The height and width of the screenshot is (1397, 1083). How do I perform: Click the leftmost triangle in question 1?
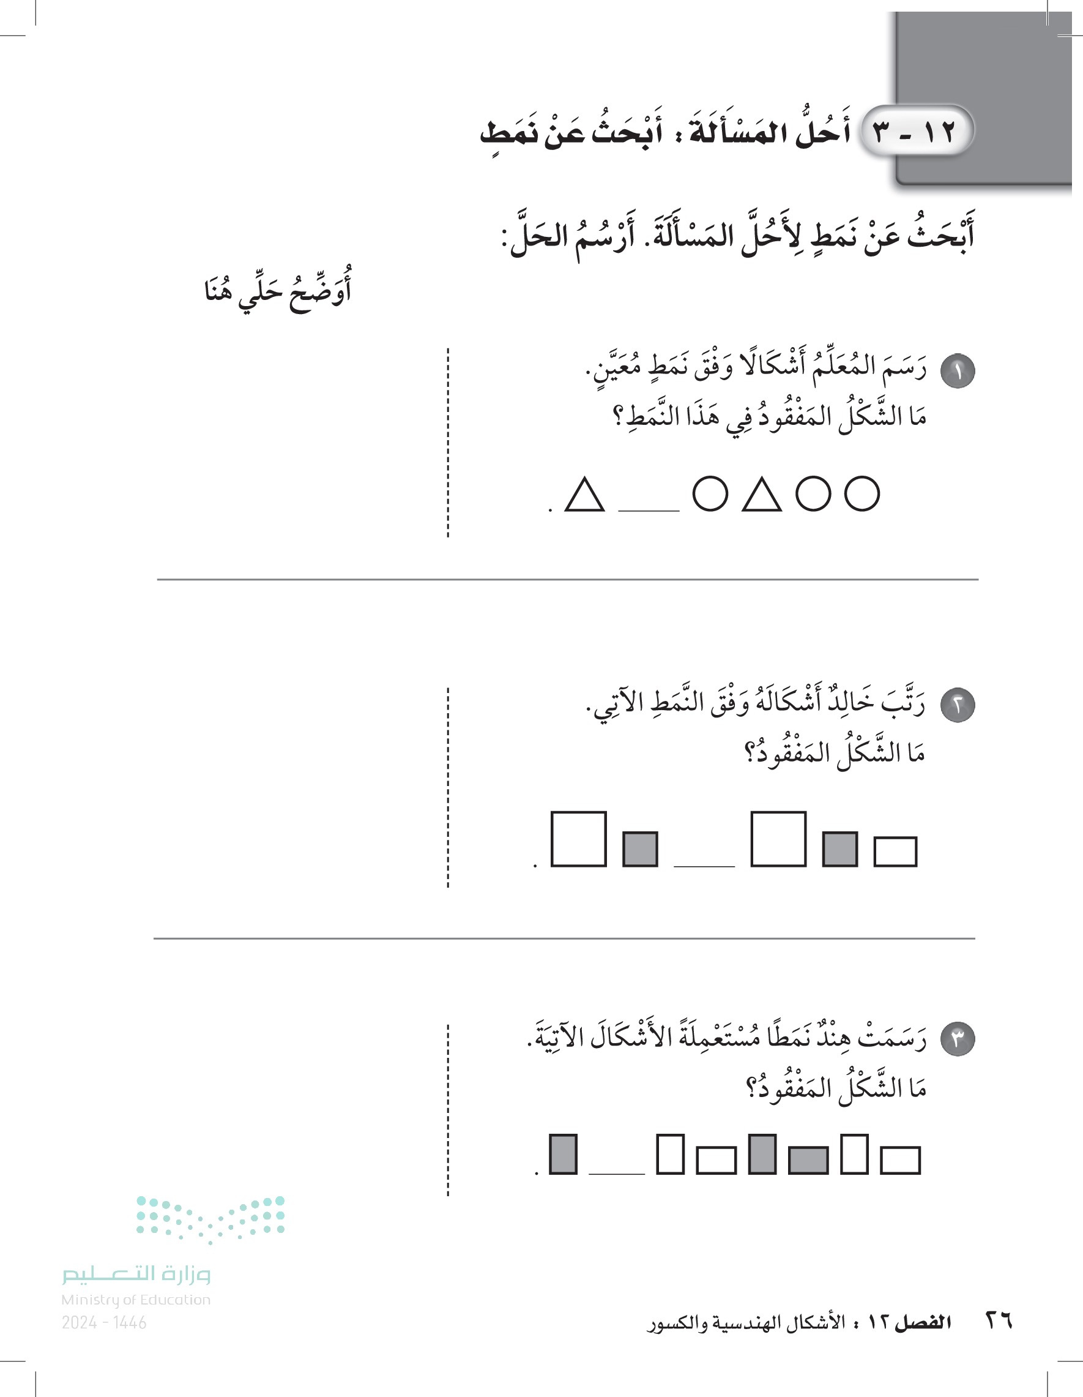[584, 495]
